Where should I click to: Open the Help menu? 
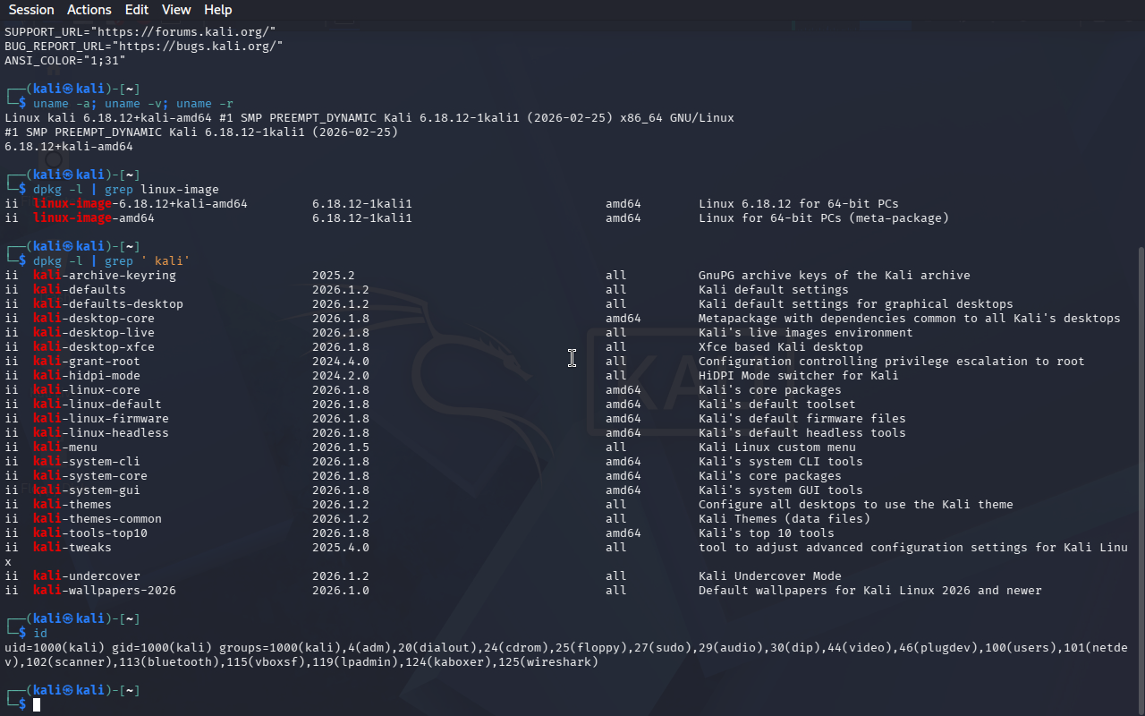coord(217,10)
